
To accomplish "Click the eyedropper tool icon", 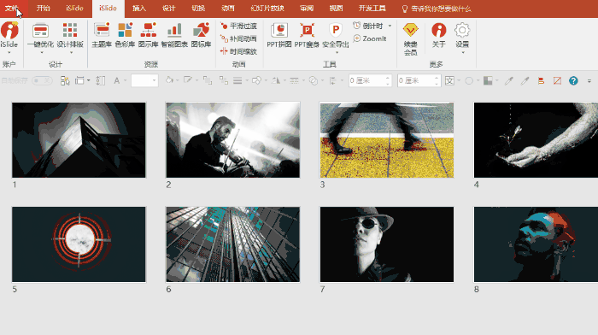I will 509,80.
